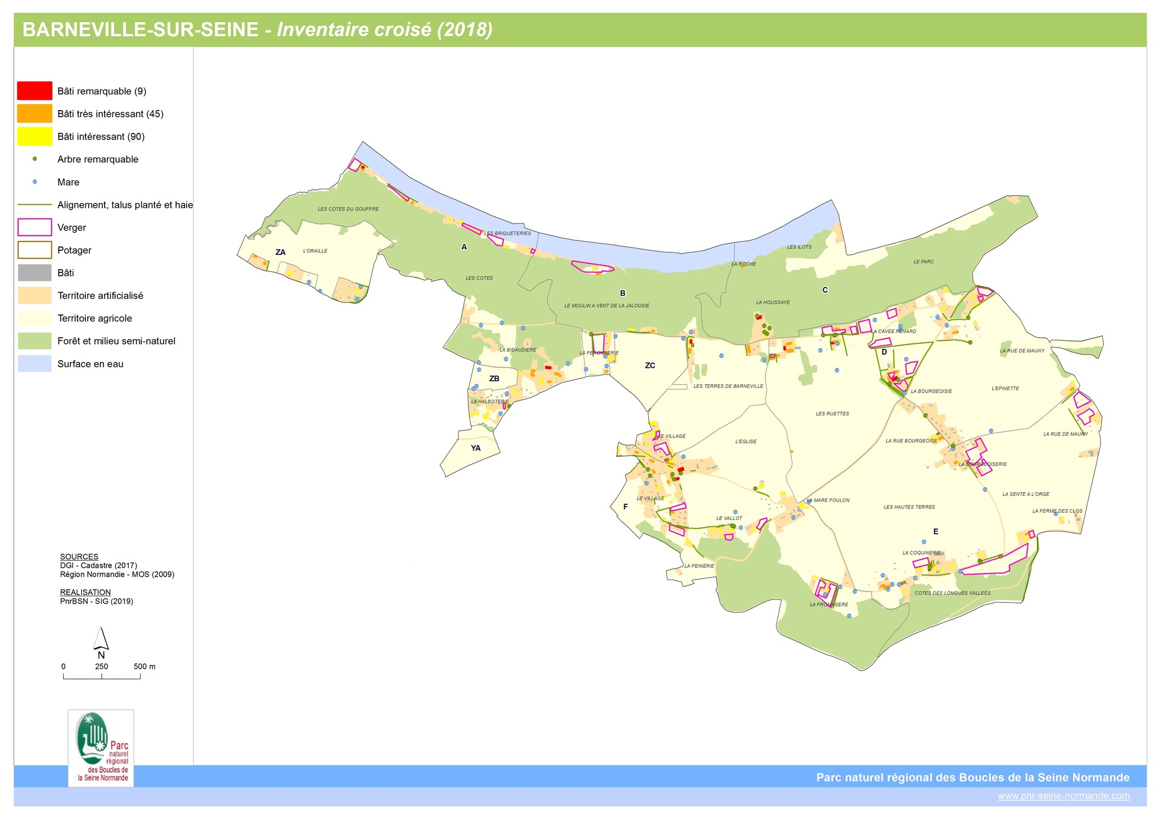Click the green Arbre remarquable dot symbol

pyautogui.click(x=35, y=159)
